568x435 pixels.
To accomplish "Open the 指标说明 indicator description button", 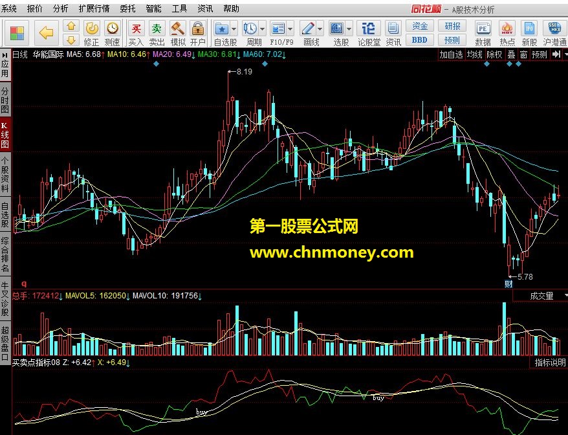I will [x=550, y=362].
